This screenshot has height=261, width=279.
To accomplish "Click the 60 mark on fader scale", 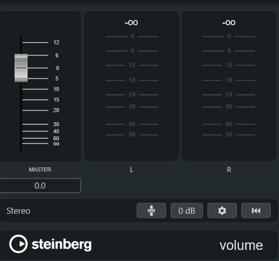I will click(56, 138).
